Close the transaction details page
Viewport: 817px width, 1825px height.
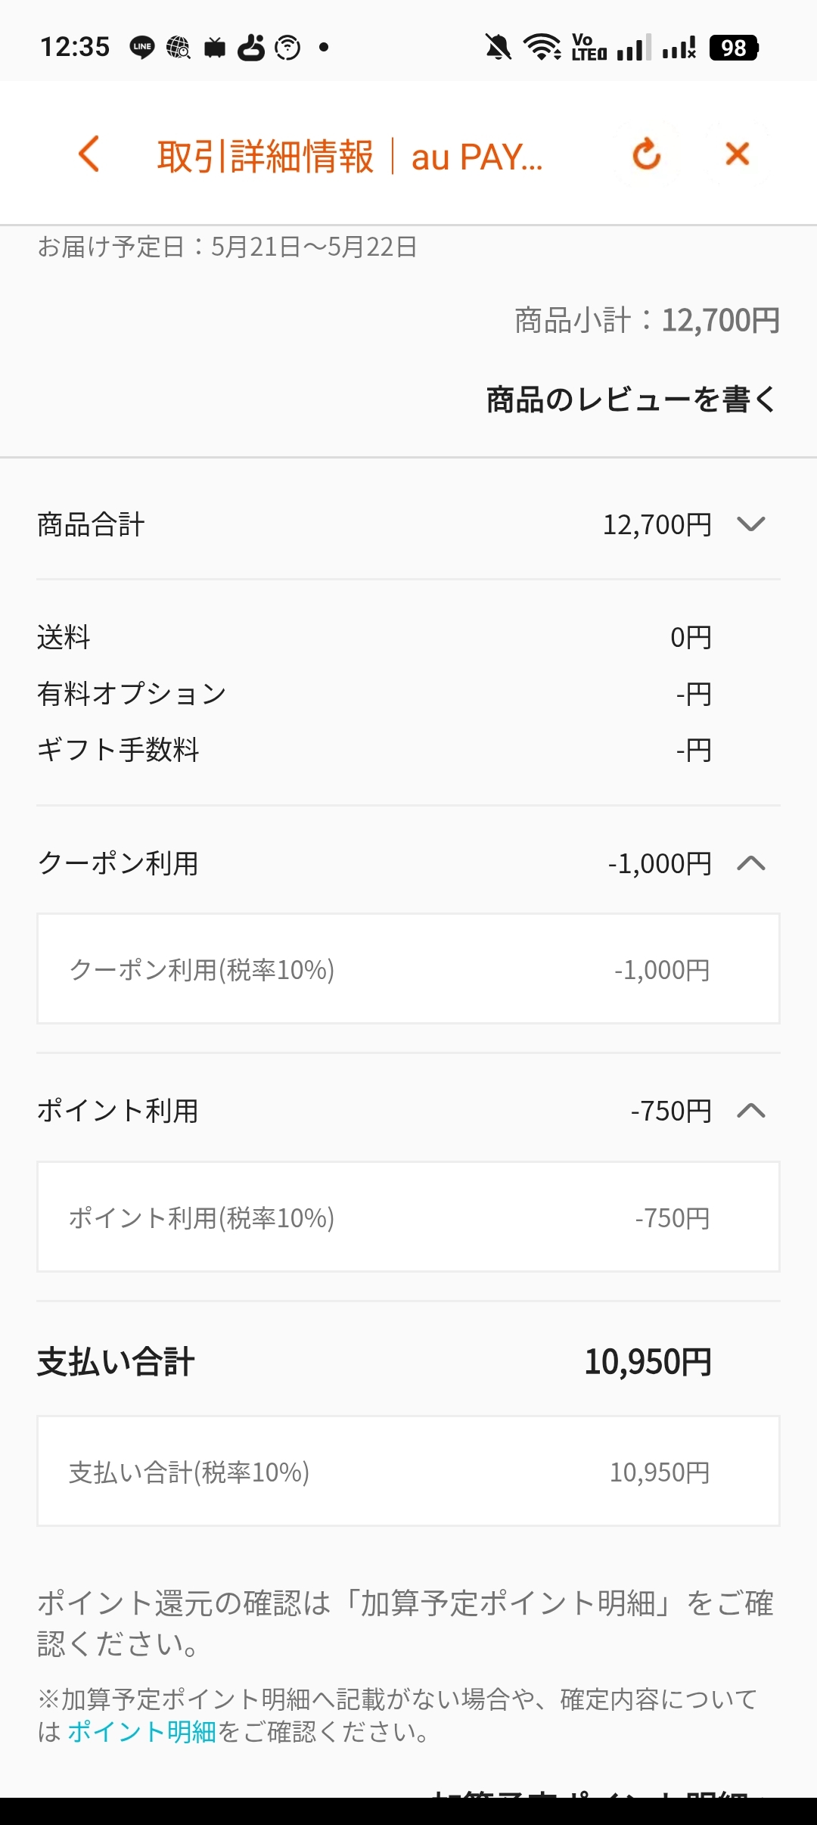coord(737,154)
